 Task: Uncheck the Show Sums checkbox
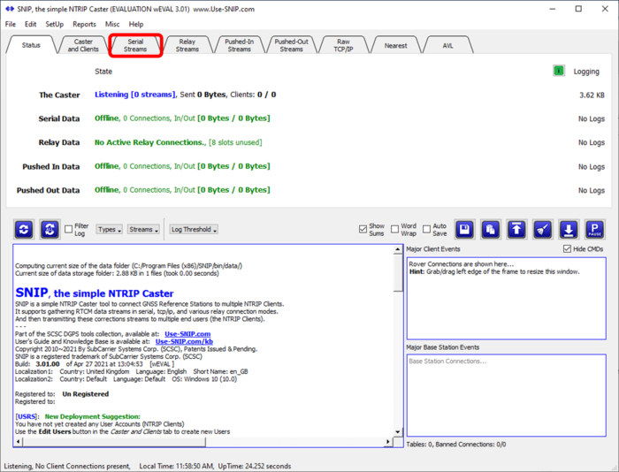point(363,229)
